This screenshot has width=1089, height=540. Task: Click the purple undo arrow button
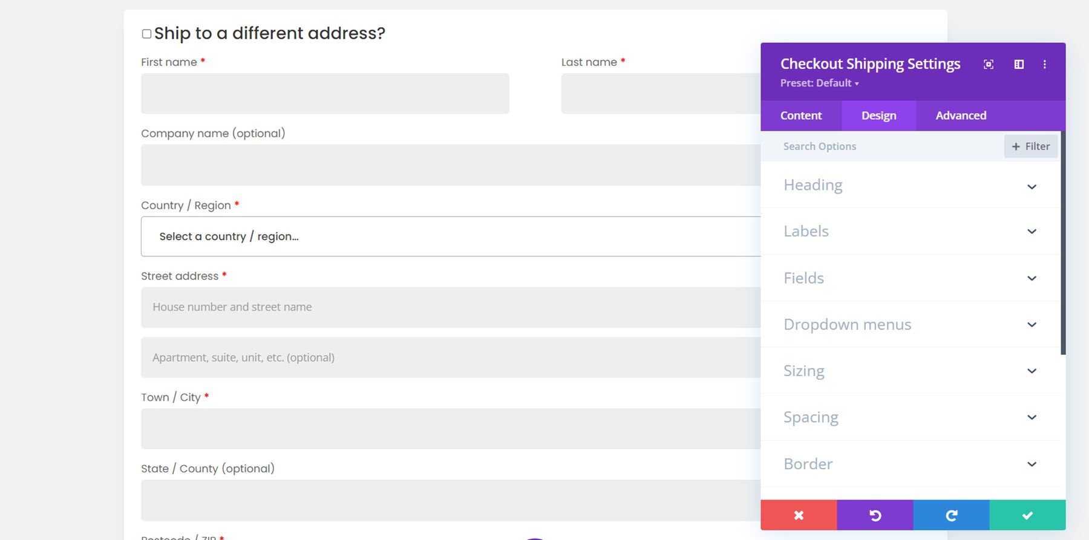point(875,515)
